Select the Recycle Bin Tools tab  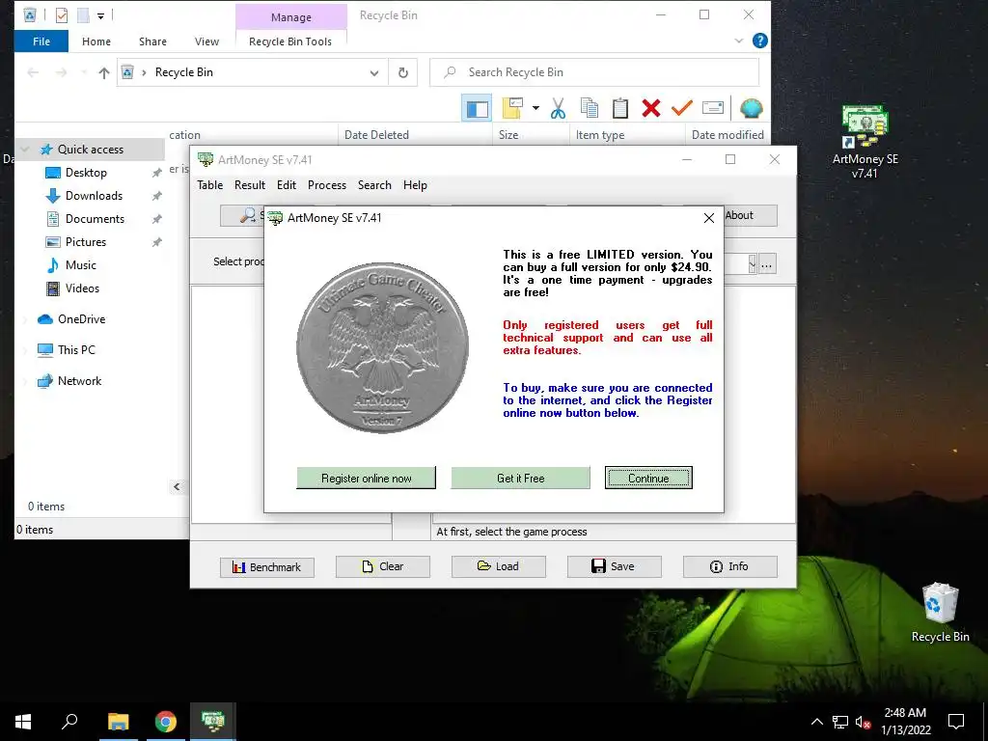coord(290,41)
